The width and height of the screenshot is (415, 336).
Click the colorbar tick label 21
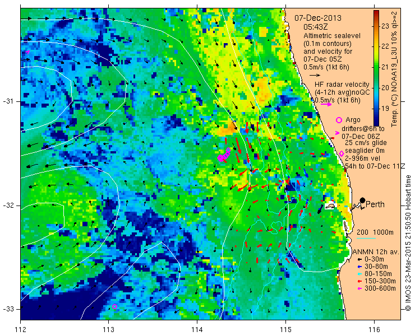pos(385,67)
